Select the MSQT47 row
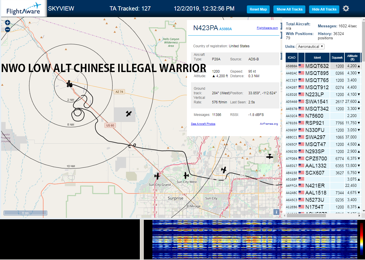Viewport: 365px width, 260px height. tap(323, 144)
